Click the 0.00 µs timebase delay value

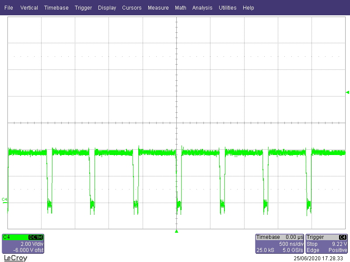click(x=294, y=237)
